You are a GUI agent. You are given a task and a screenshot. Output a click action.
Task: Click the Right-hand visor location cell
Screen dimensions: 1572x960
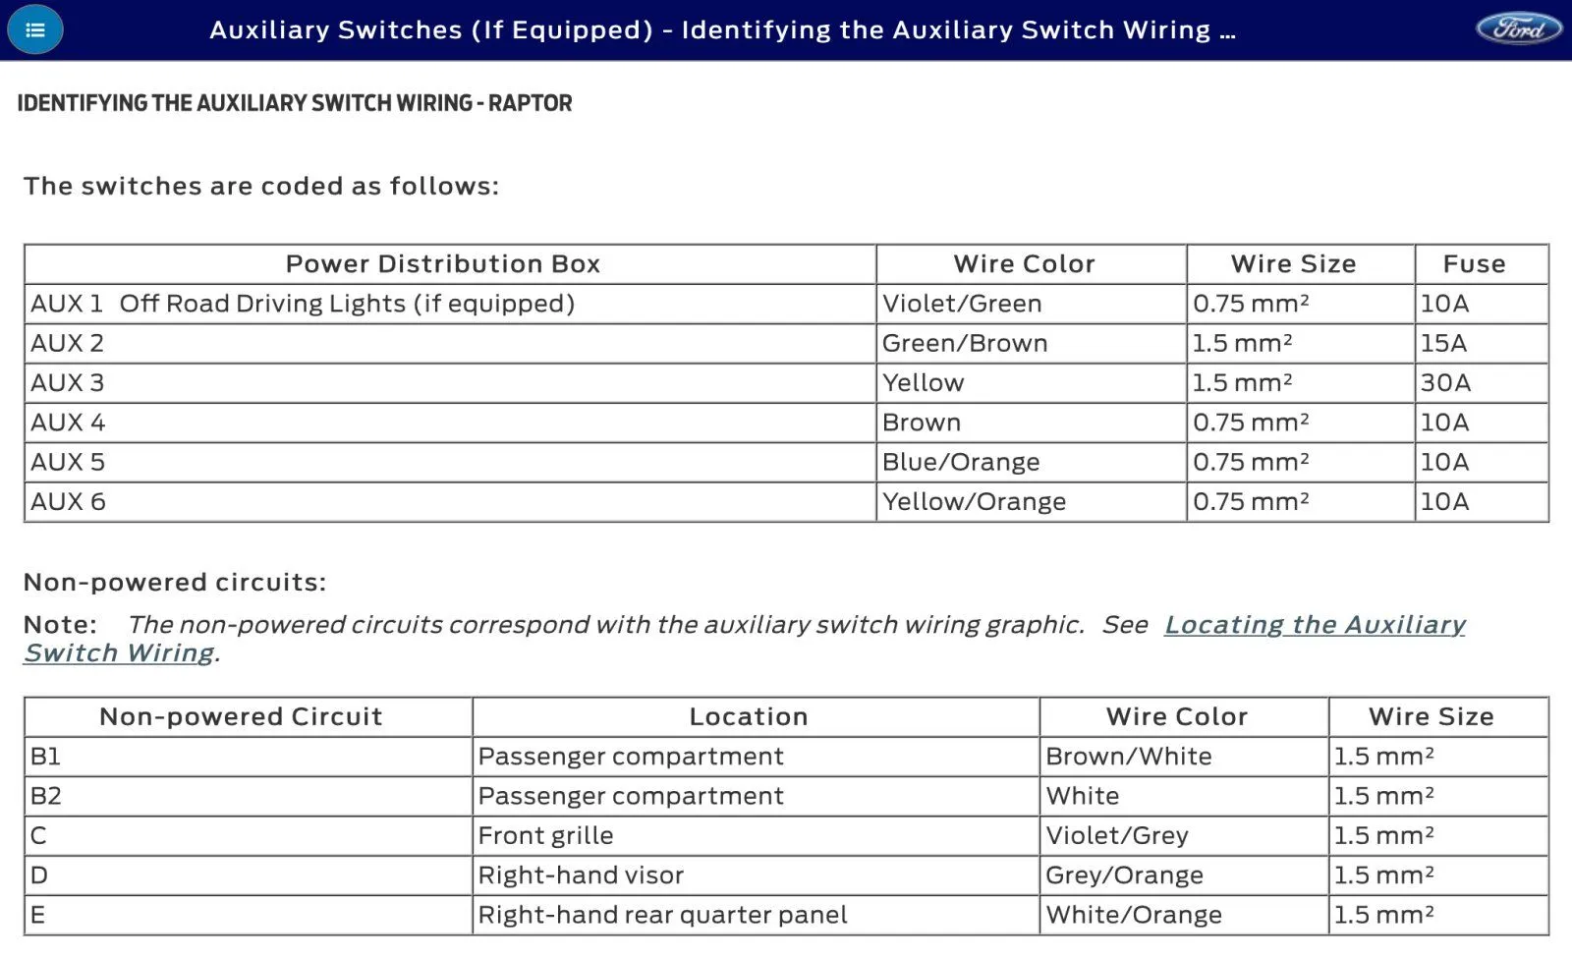[756, 875]
